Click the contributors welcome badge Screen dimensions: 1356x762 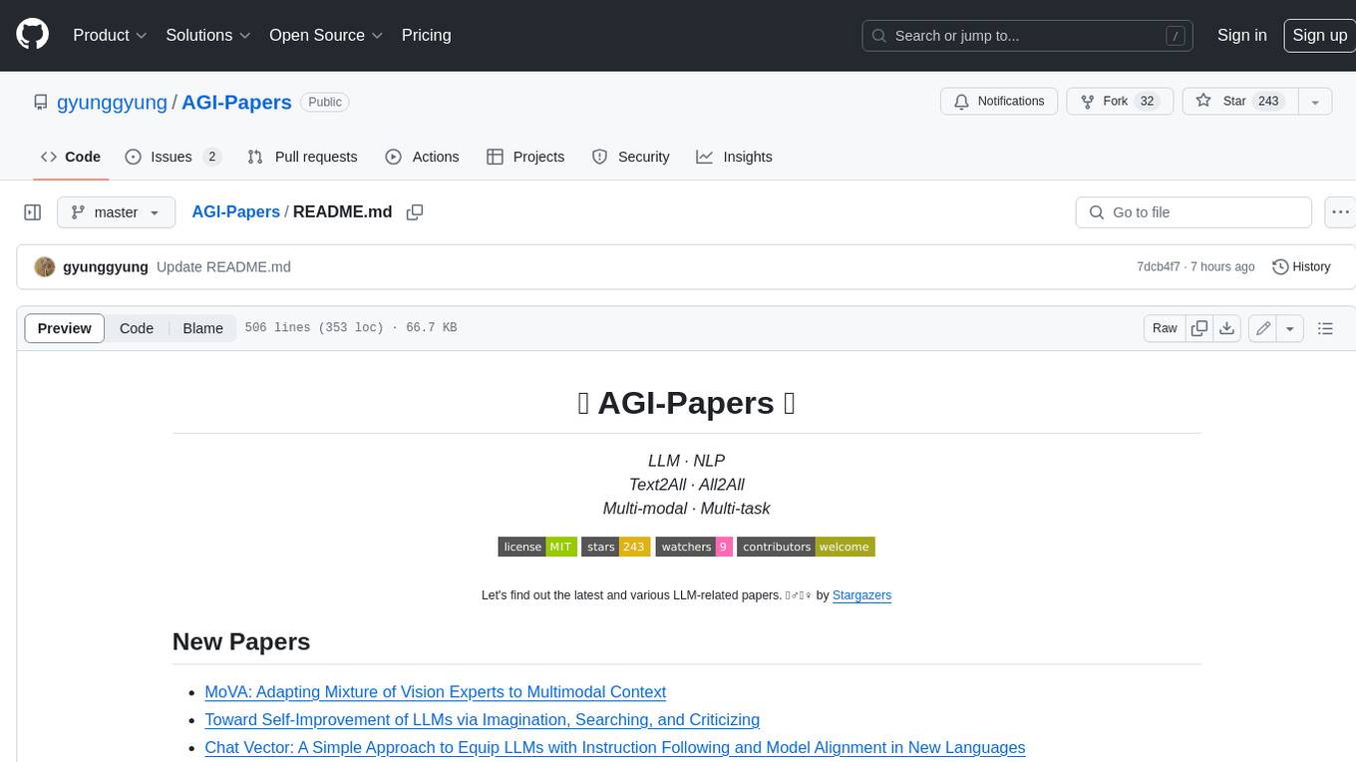(x=806, y=547)
